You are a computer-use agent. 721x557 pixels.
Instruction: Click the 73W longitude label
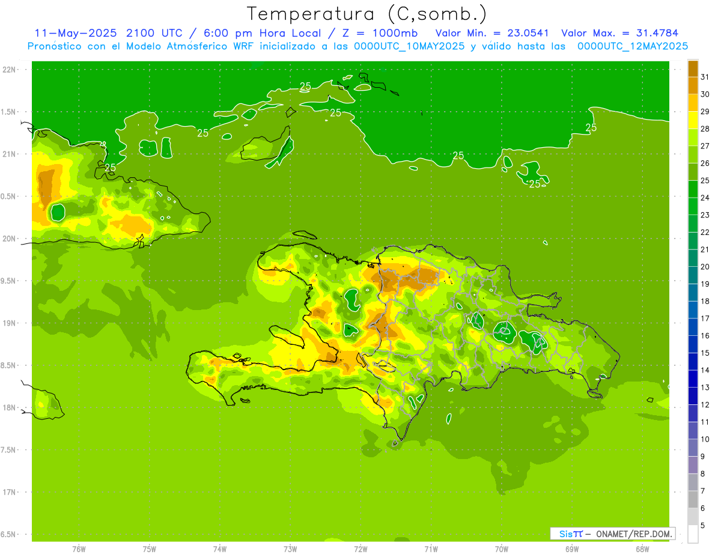click(x=290, y=549)
